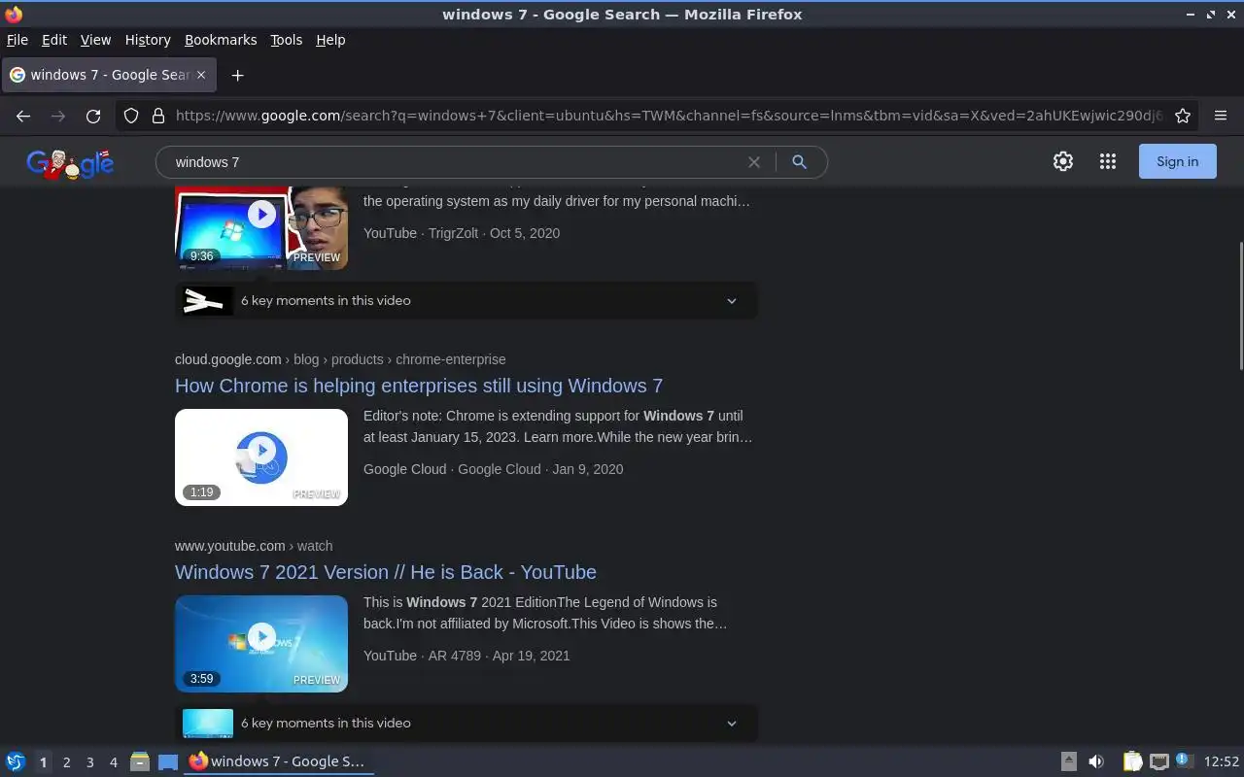Open the update notification tray icon

[1184, 760]
